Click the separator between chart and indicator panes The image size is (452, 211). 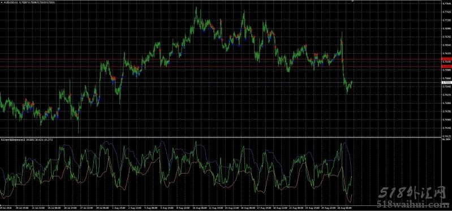pos(221,137)
